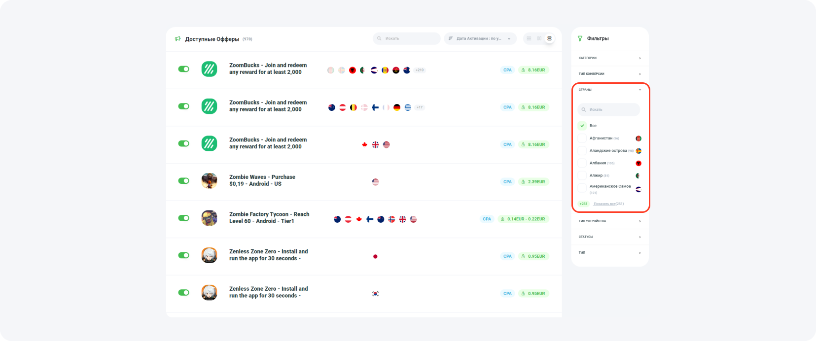816x341 pixels.
Task: Click the country filter search field
Action: [x=609, y=109]
